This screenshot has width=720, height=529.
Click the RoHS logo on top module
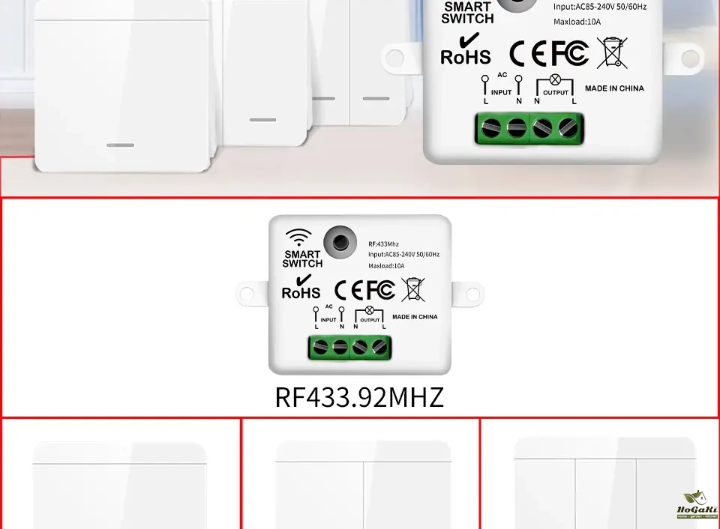[x=466, y=49]
